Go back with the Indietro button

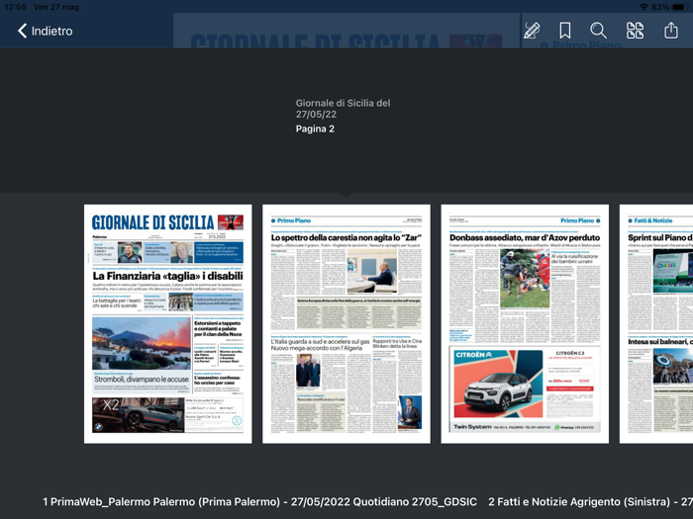[x=46, y=31]
